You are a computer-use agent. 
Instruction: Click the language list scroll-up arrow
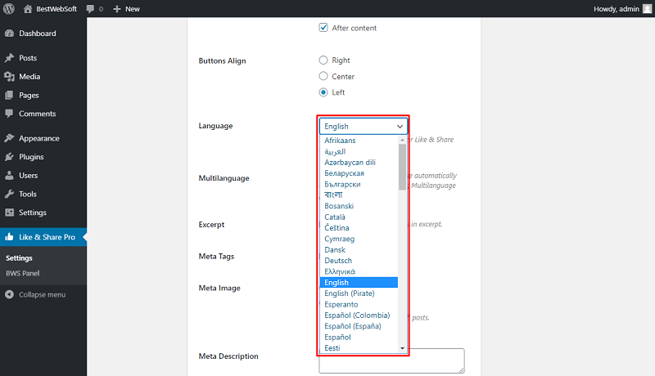click(402, 140)
